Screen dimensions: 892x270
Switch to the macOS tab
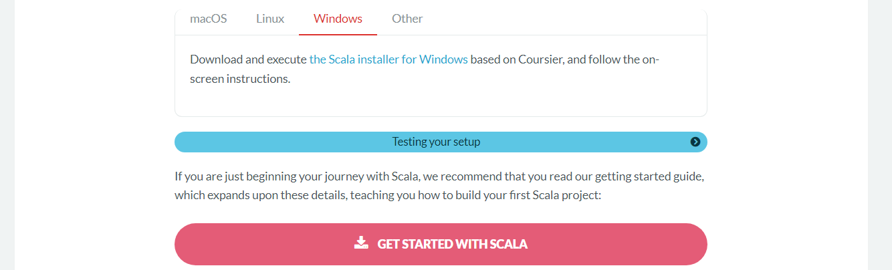pos(209,19)
